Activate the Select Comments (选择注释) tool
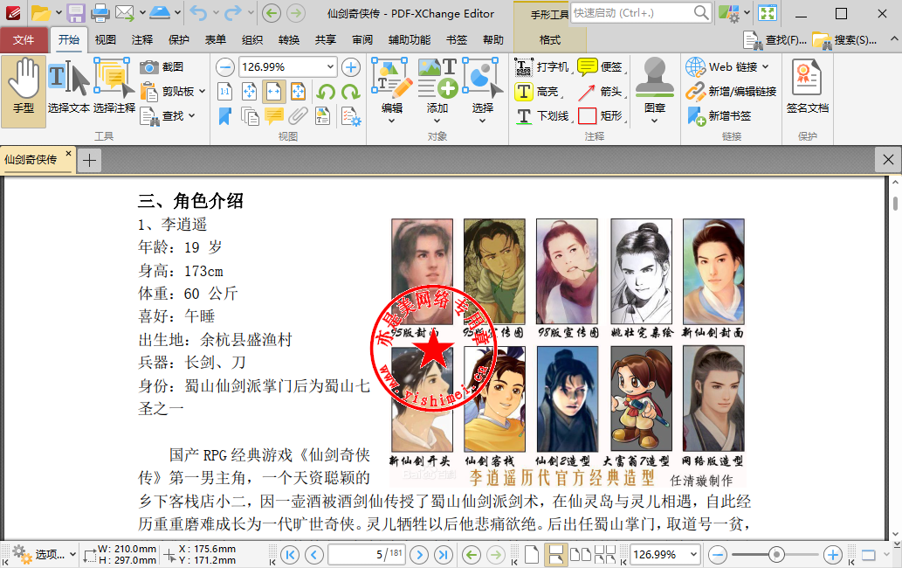 coord(114,87)
